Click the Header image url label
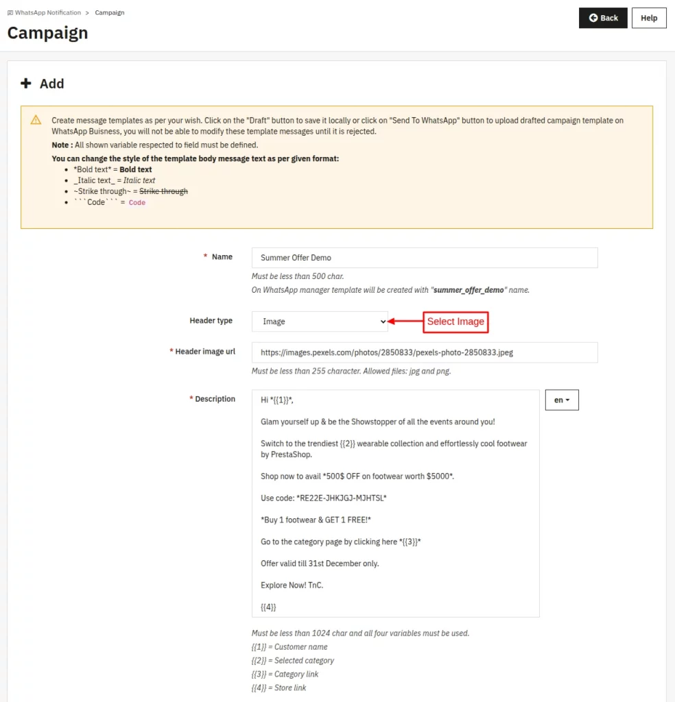The height and width of the screenshot is (702, 675). (x=204, y=352)
